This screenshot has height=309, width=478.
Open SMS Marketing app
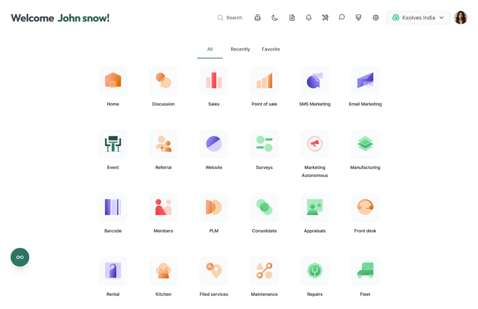315,80
